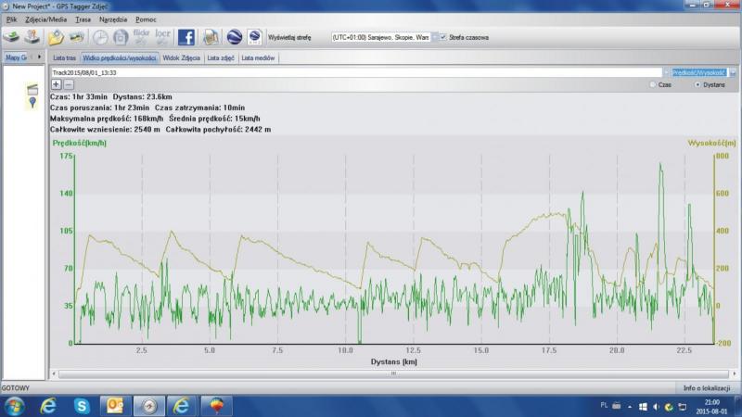Click the Flickr upload toolbar icon
Viewport: 742px width, 417px height.
pos(141,37)
